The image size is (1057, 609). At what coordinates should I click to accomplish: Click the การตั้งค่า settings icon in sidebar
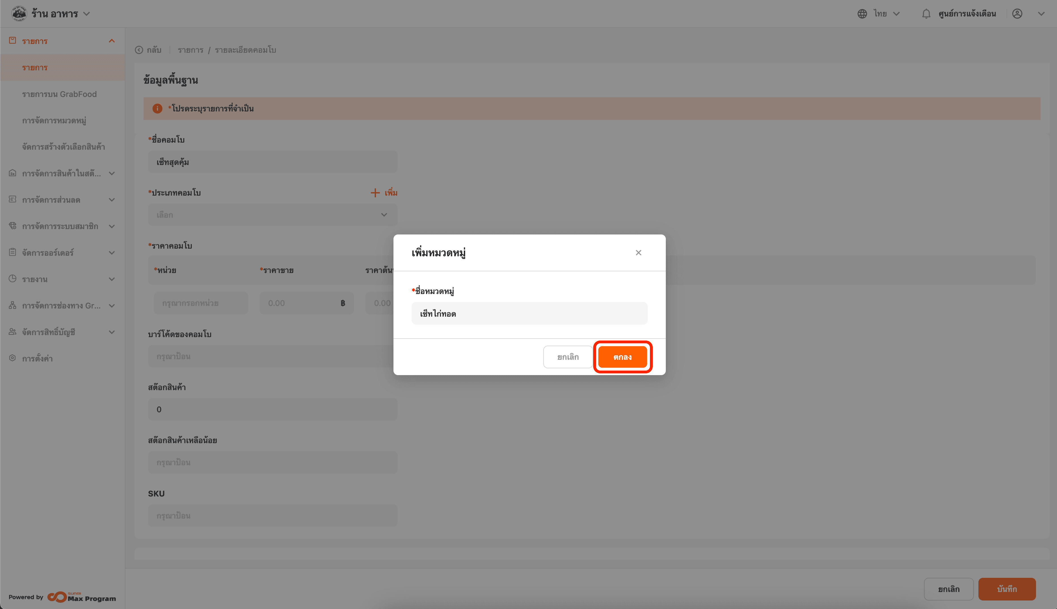tap(12, 358)
